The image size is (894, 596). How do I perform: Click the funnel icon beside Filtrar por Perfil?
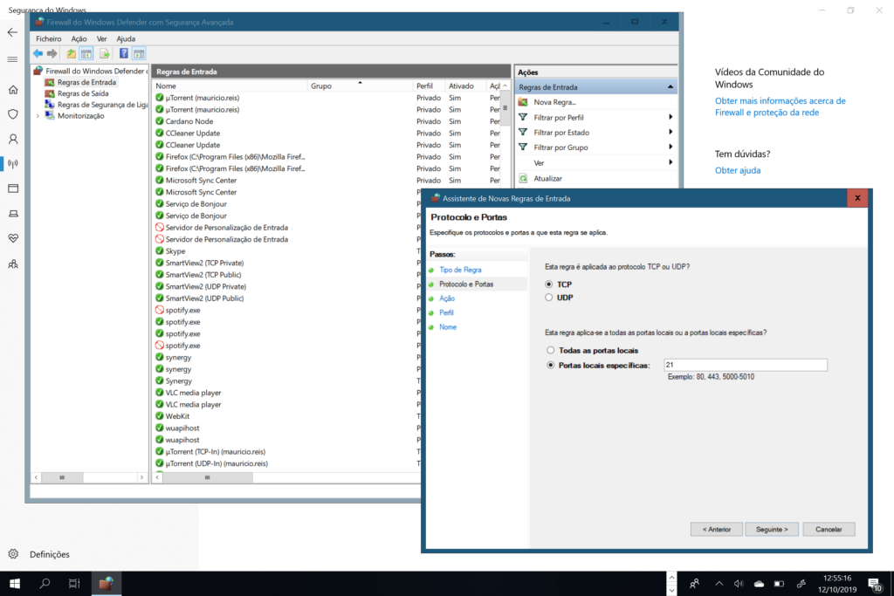(523, 118)
